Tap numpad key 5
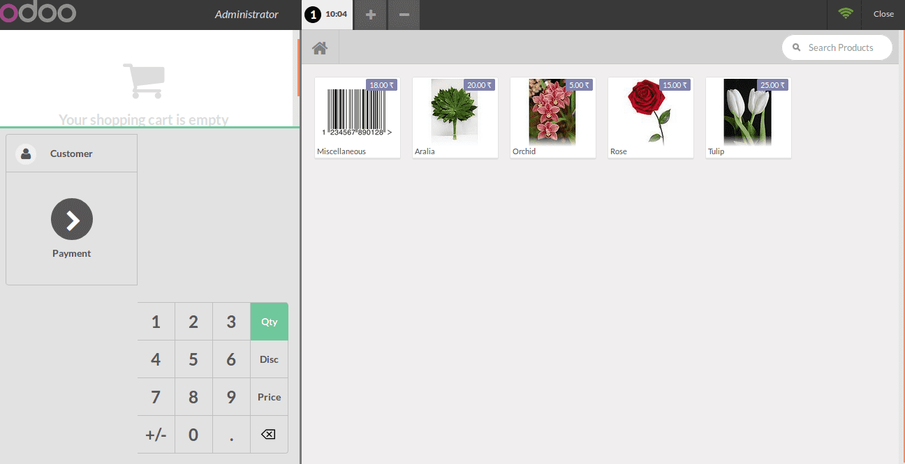The height and width of the screenshot is (464, 905). [x=193, y=359]
